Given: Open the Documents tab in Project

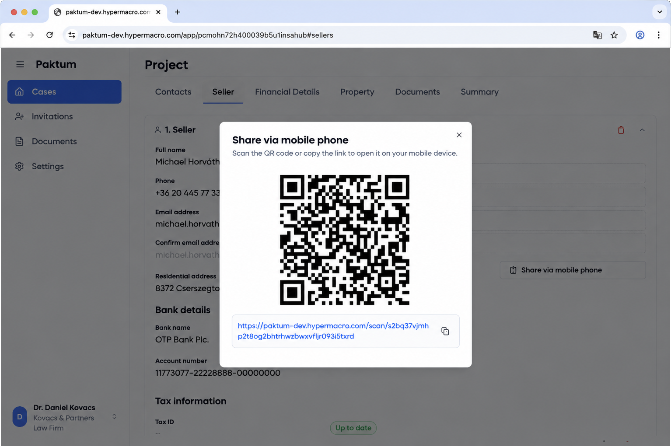Looking at the screenshot, I should (x=417, y=92).
